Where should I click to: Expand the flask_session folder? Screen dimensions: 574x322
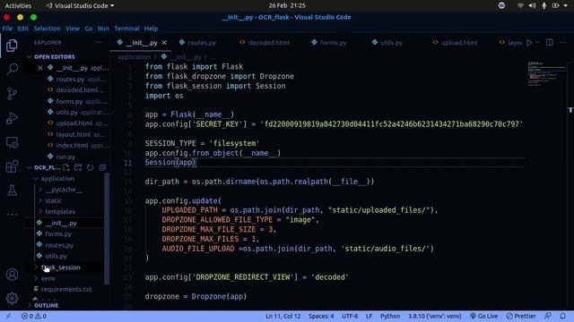tap(60, 267)
